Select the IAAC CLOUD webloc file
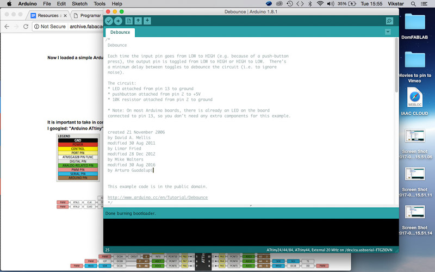 tap(415, 97)
